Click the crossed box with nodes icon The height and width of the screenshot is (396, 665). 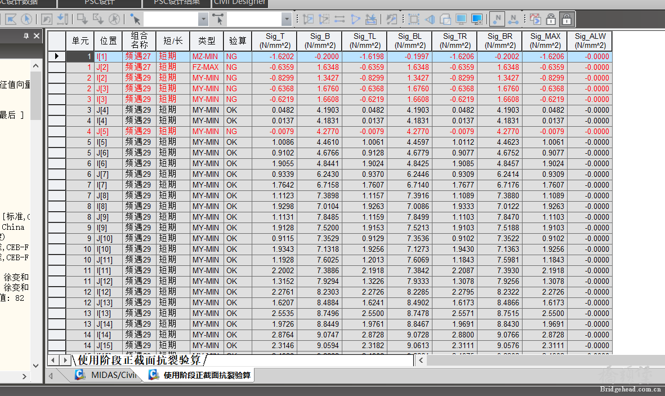(371, 19)
